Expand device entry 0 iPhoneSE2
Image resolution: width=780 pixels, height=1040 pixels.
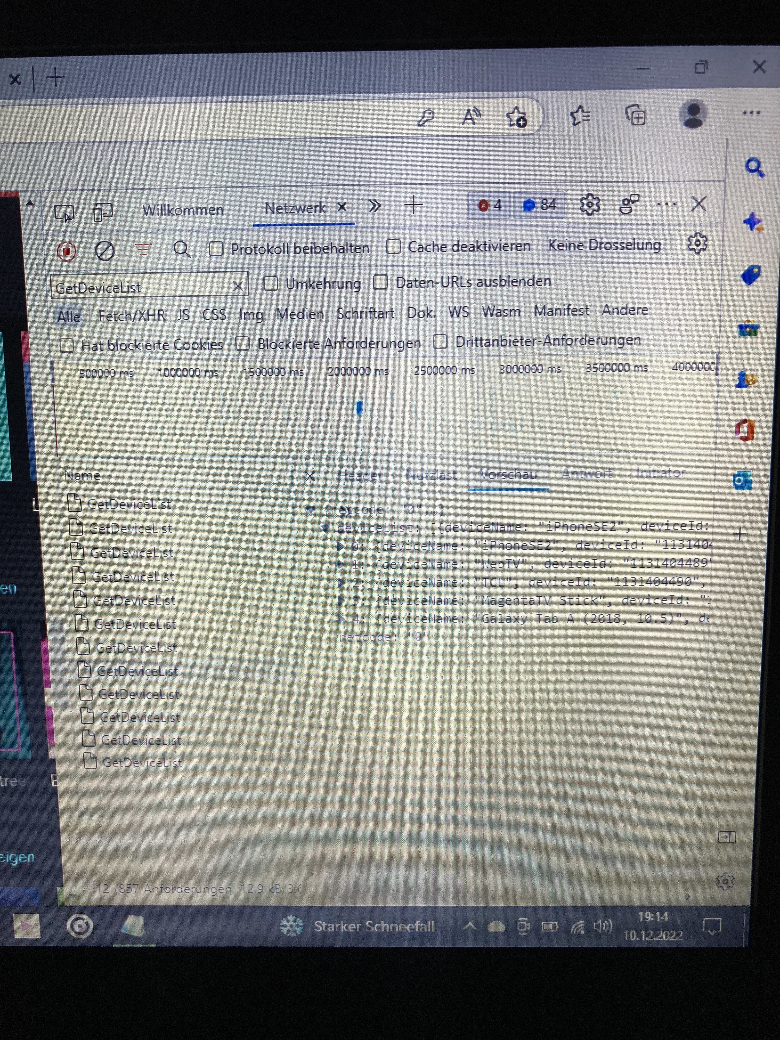point(341,546)
